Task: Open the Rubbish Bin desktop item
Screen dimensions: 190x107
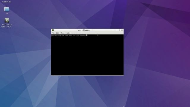Action: pyautogui.click(x=7, y=2)
